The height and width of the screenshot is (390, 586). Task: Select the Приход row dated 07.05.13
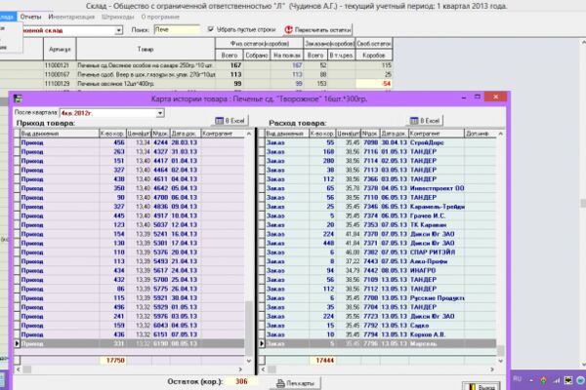(x=129, y=334)
